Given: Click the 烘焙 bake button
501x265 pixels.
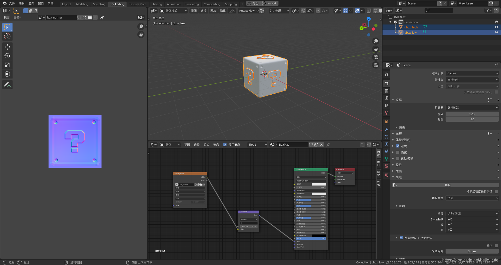Looking at the screenshot, I should click(x=445, y=185).
